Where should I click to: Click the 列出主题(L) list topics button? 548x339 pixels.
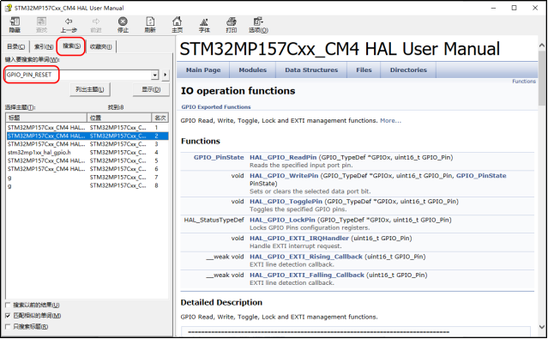[90, 89]
